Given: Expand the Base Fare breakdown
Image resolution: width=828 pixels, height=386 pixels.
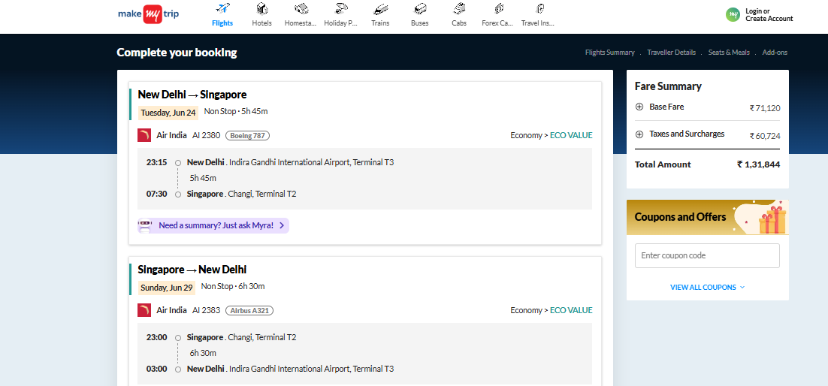Looking at the screenshot, I should (x=639, y=107).
